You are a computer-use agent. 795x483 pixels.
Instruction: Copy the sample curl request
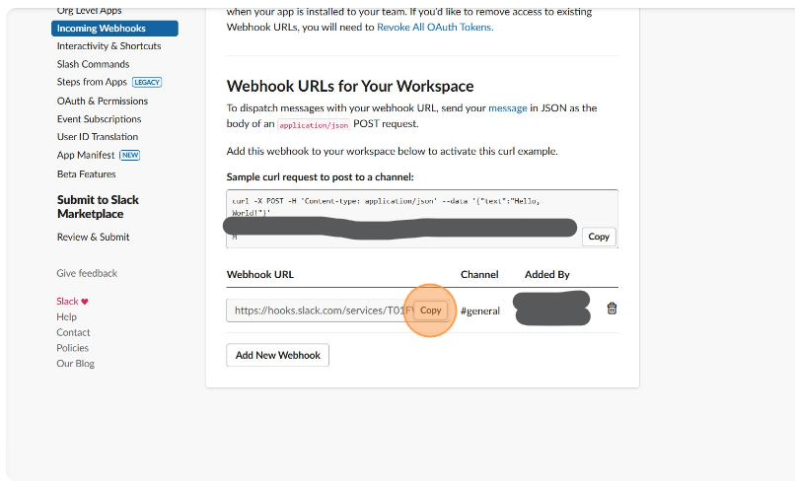pos(598,237)
